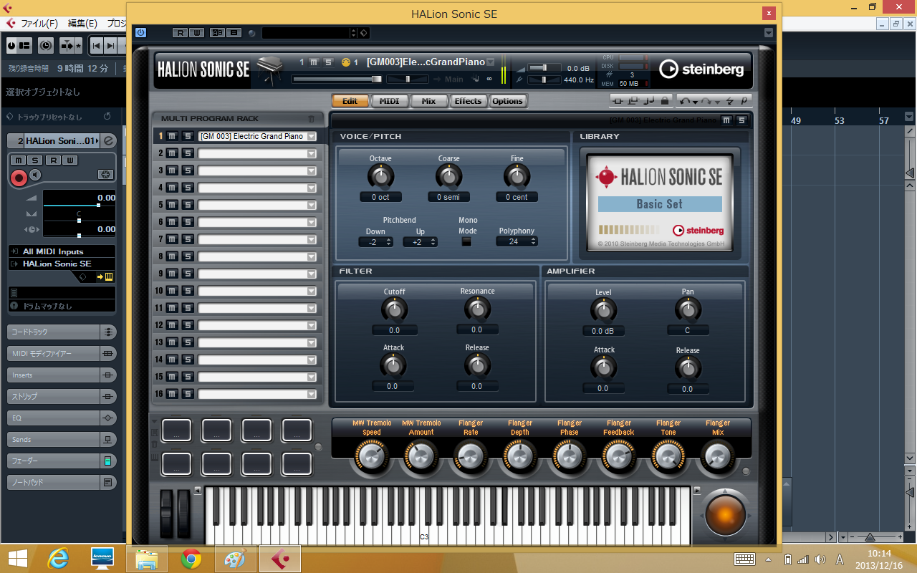Click the Octave knob
The width and height of the screenshot is (917, 573).
[x=380, y=175]
